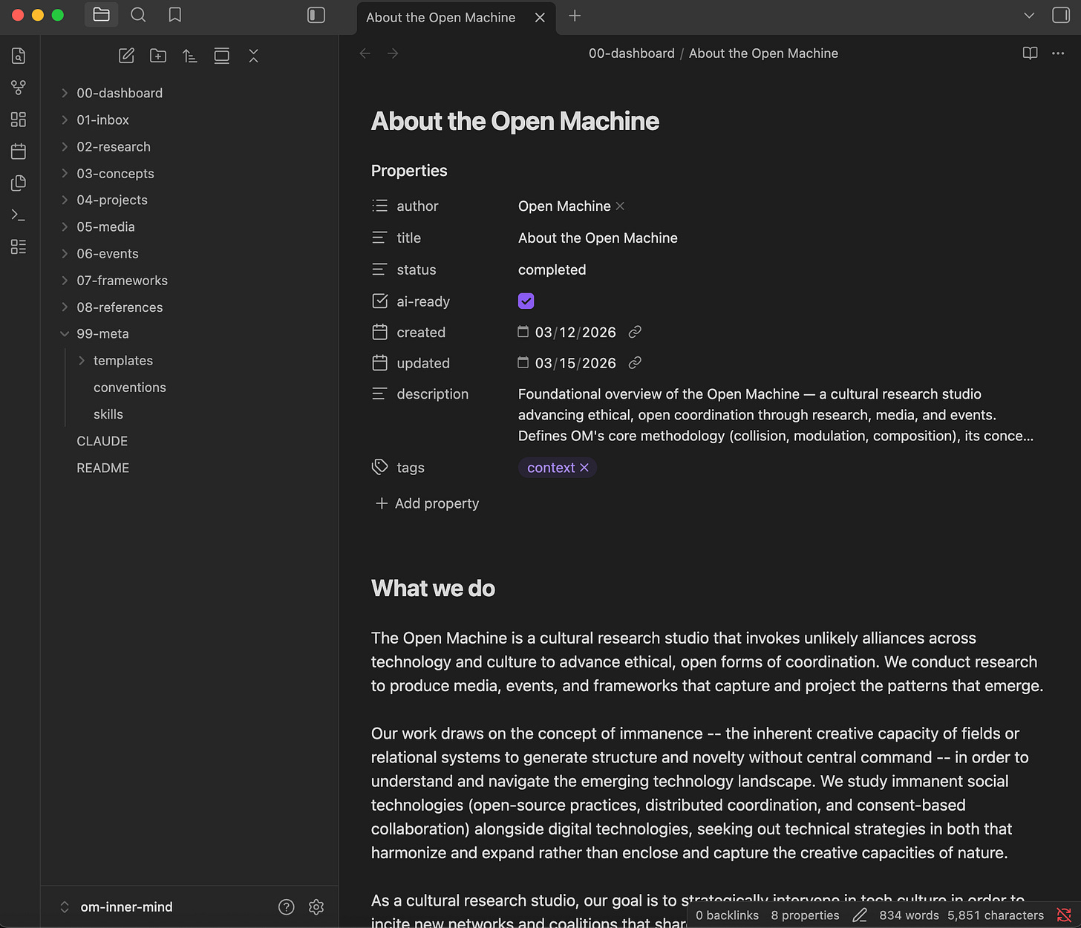This screenshot has width=1081, height=928.
Task: Toggle the left sidebar collapse icon
Action: pos(316,15)
